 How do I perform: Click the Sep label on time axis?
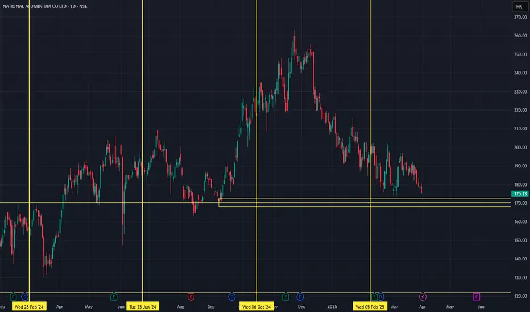(211, 306)
